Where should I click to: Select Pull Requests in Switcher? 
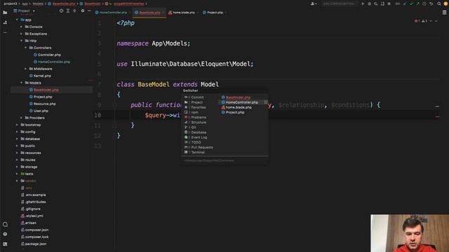point(202,148)
